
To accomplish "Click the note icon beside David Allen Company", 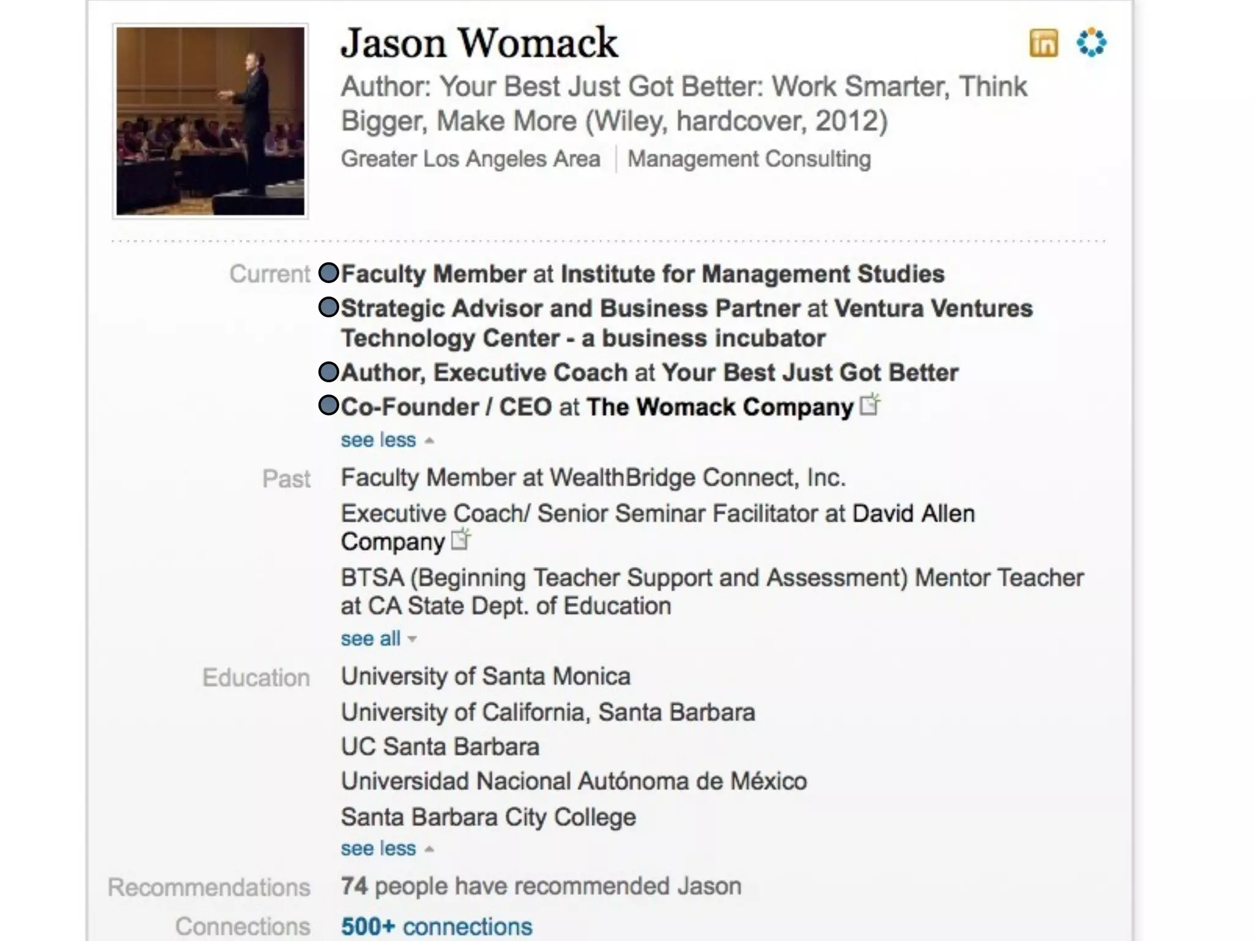I will (x=460, y=539).
